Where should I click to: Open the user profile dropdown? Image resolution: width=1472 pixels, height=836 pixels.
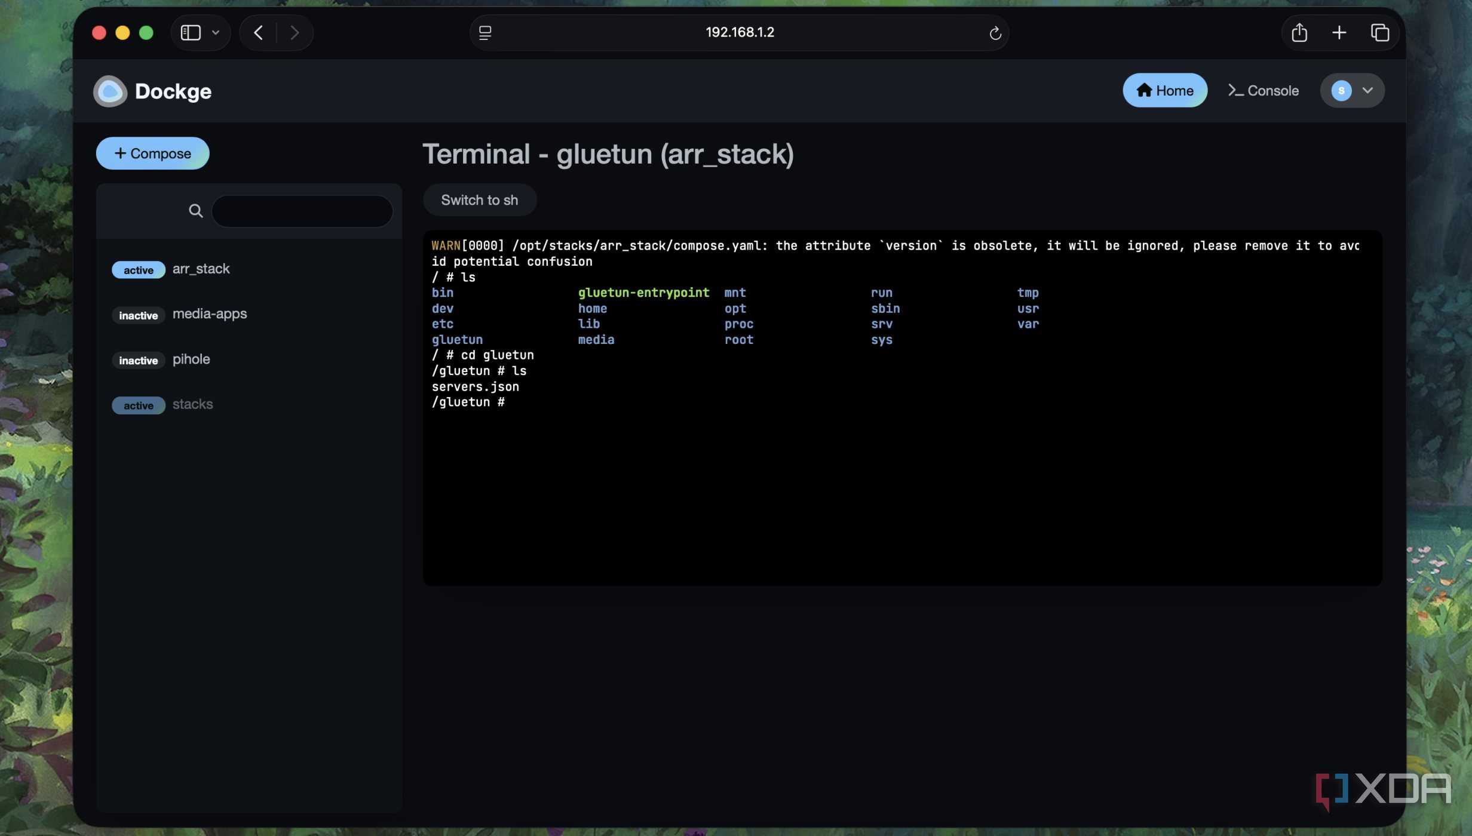pos(1353,90)
